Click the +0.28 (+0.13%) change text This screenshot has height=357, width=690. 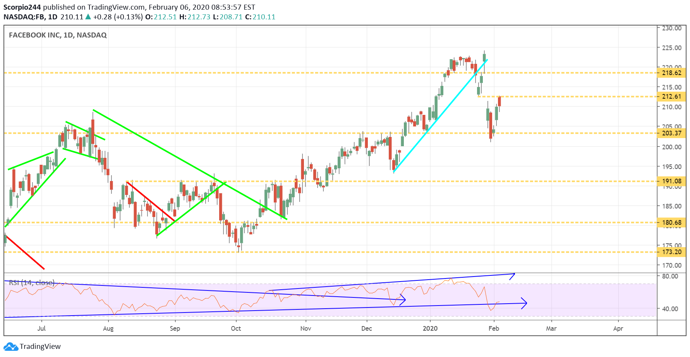pos(118,17)
